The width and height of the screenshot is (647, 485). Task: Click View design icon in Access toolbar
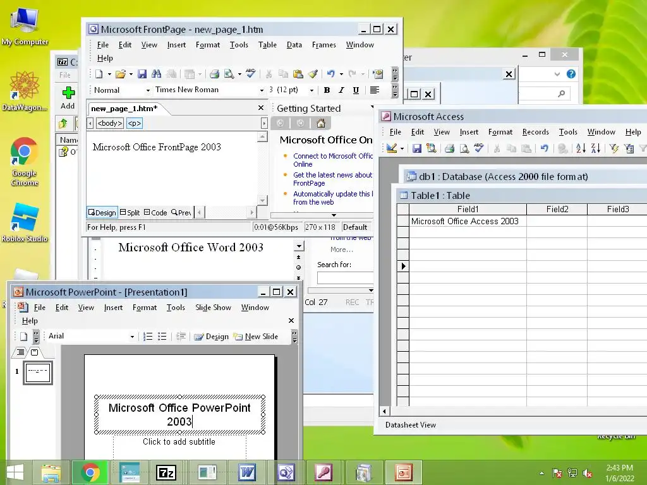[392, 148]
